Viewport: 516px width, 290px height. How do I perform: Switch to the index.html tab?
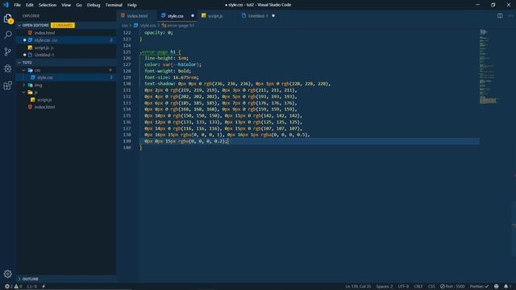(x=137, y=16)
